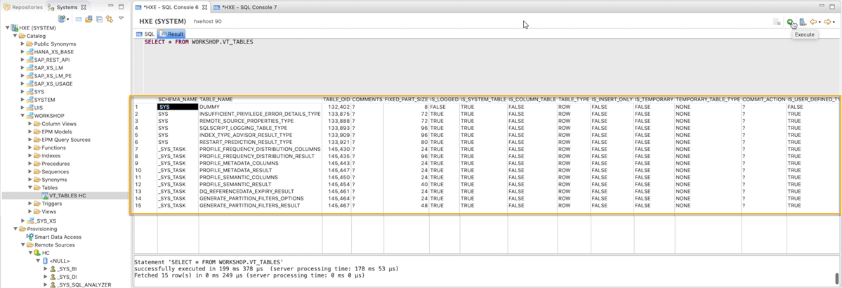Screen dimensions: 842x288
Task: Click the SCHEMA_NAME column header
Action: click(178, 100)
